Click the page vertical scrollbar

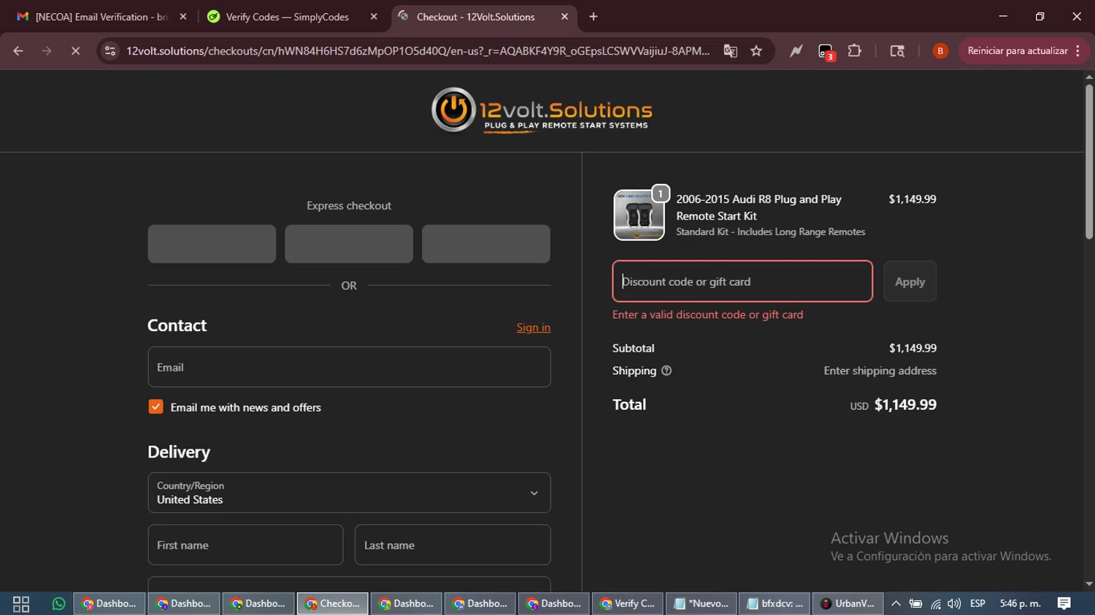coord(1089,162)
